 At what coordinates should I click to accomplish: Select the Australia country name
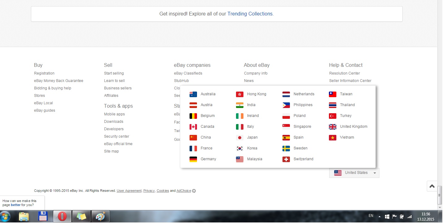click(208, 94)
